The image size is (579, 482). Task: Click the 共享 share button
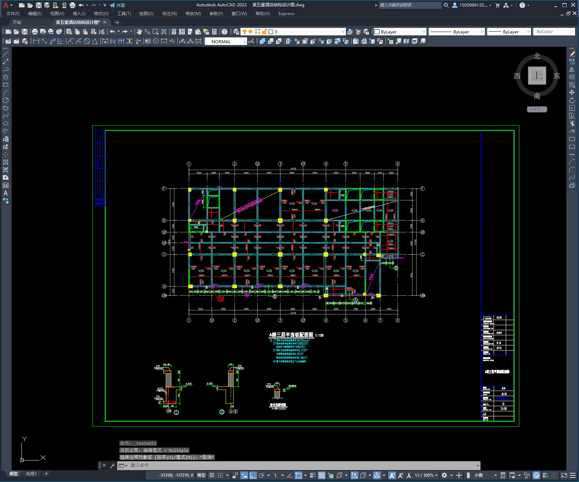(x=117, y=5)
